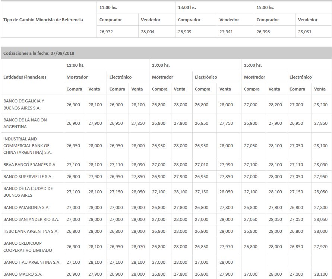The image size is (332, 279).
Task: Click Banco Macro's 11:00 Electrónico venta 28,000
Action: (138, 274)
